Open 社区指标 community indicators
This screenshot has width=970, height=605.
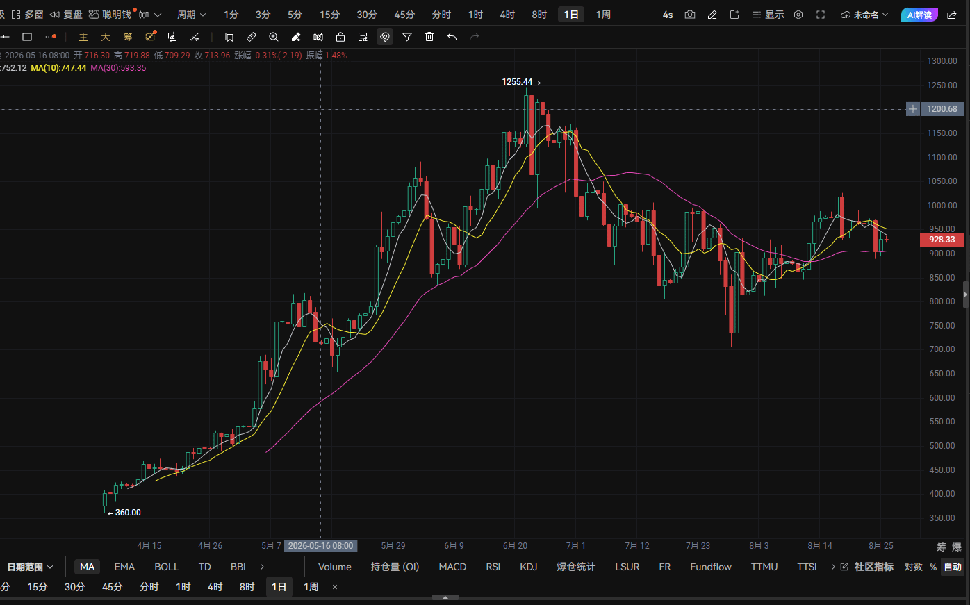coord(867,567)
